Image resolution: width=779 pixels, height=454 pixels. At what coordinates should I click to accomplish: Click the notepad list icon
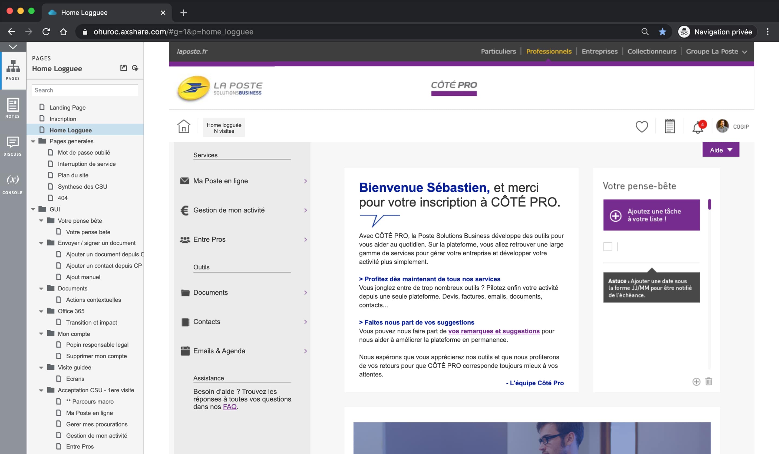pos(669,126)
